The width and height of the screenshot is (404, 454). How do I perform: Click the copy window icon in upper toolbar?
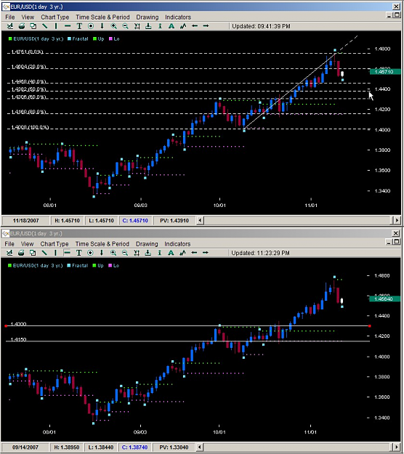point(33,26)
